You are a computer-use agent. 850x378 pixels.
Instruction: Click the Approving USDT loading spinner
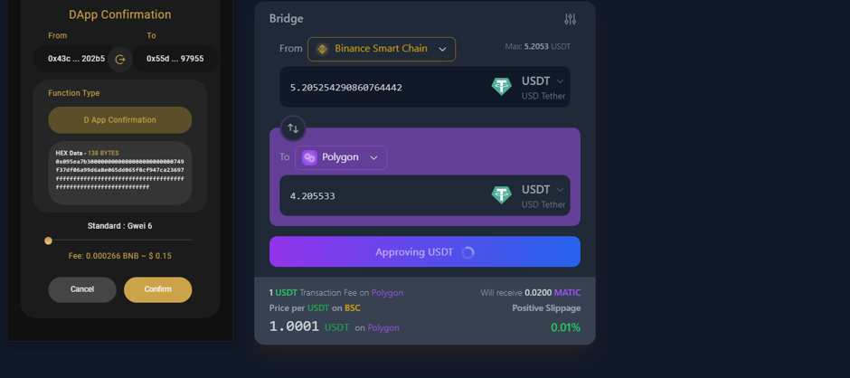(x=467, y=252)
